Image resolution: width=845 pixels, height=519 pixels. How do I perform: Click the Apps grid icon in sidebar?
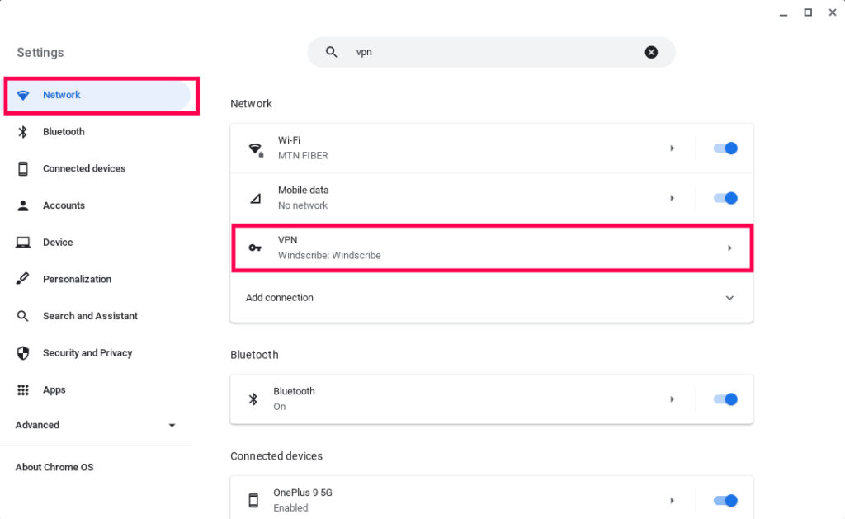tap(23, 389)
